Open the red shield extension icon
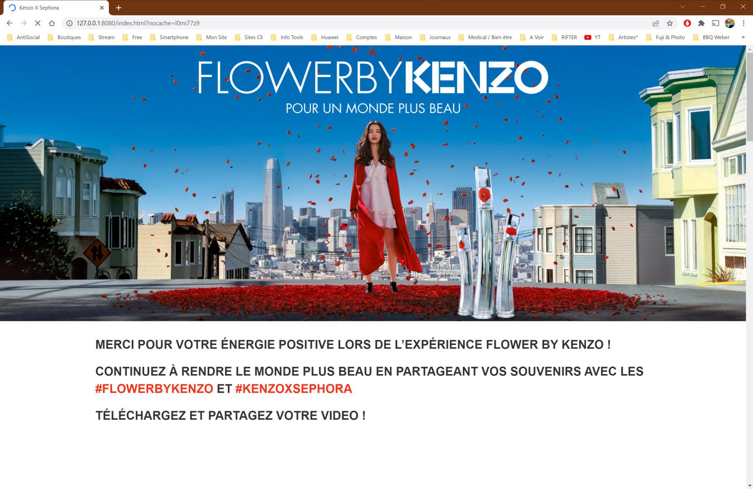 point(687,23)
